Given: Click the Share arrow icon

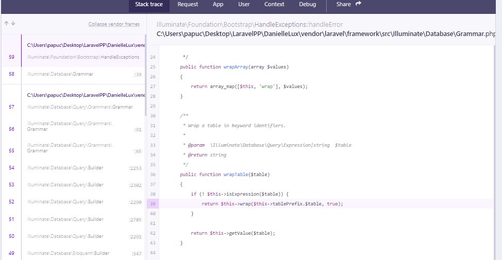Looking at the screenshot, I should coord(358,4).
